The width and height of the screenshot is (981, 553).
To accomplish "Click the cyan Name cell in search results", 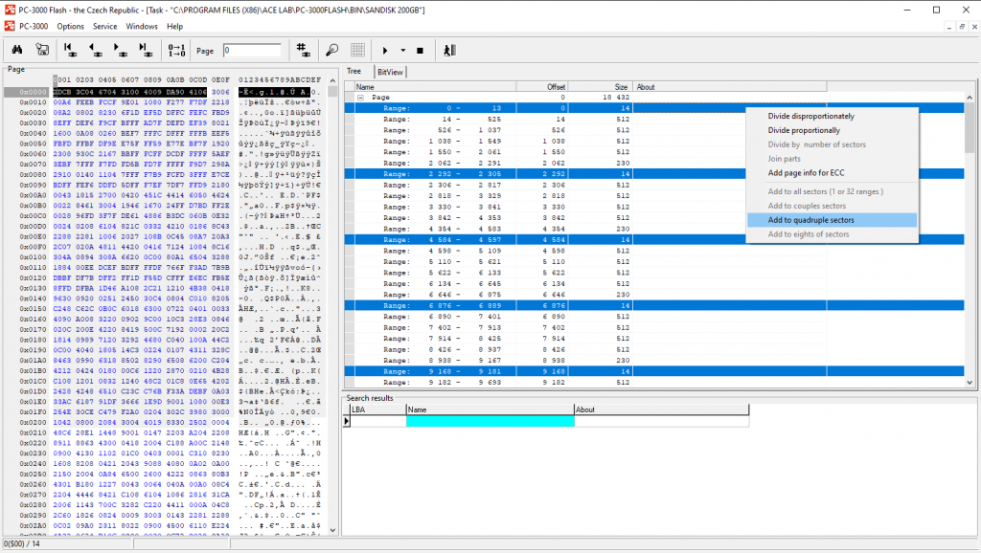I will tap(490, 421).
